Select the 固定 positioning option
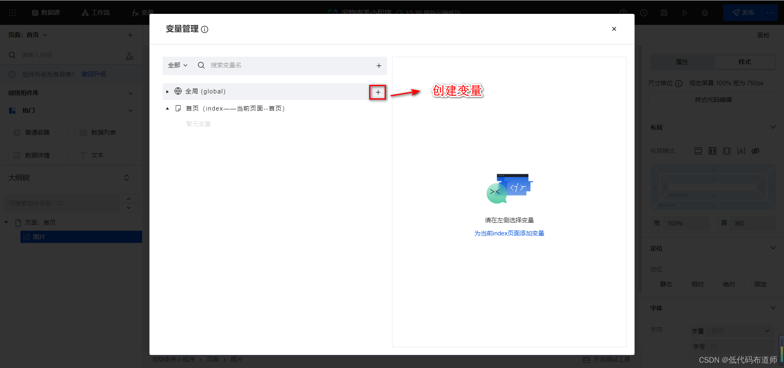784x368 pixels. [x=760, y=284]
